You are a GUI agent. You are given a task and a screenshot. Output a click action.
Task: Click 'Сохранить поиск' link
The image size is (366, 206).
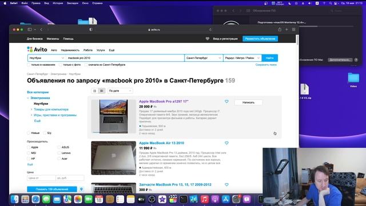266,65
